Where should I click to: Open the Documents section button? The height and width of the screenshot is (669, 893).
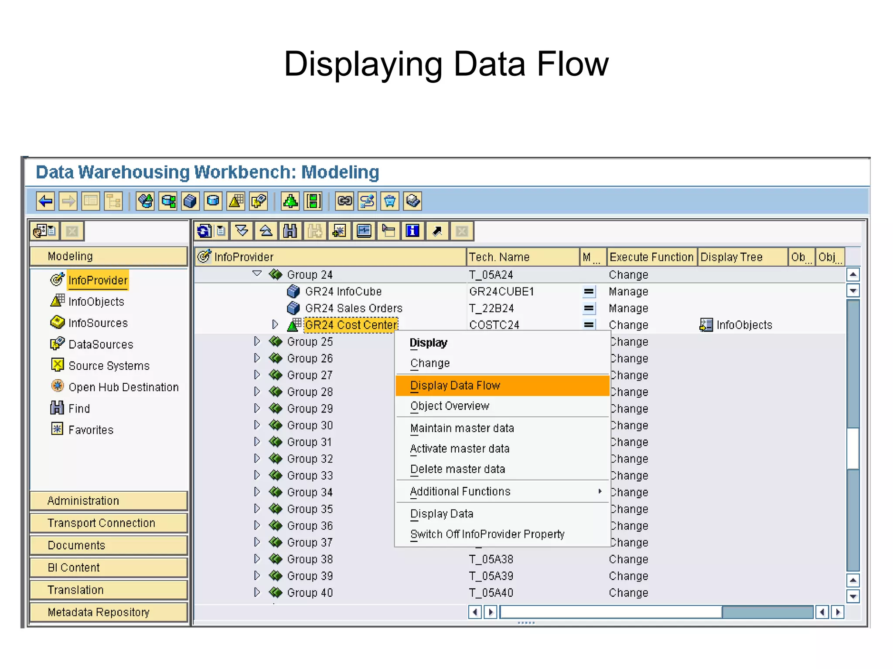tap(109, 545)
